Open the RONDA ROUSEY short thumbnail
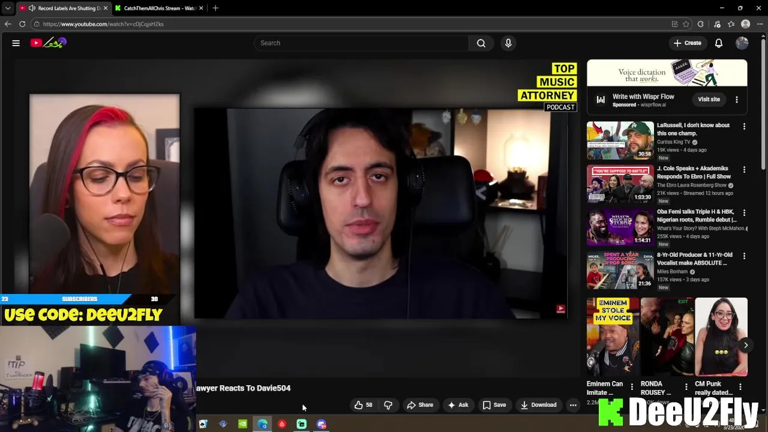This screenshot has height=432, width=768. pos(667,337)
